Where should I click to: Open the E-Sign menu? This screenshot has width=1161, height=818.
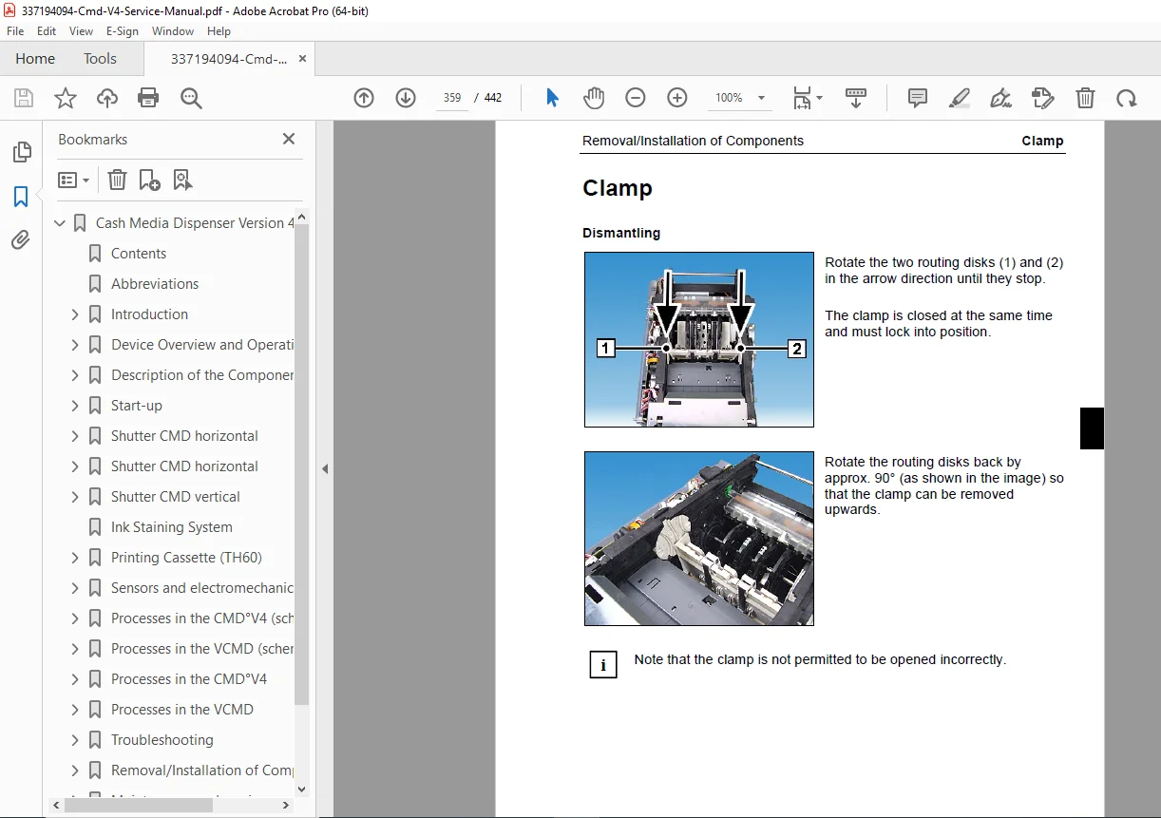(x=122, y=31)
